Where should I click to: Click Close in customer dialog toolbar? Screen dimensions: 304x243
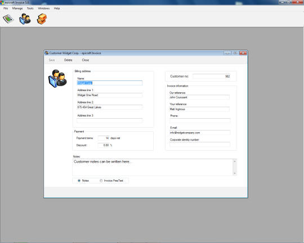click(86, 60)
